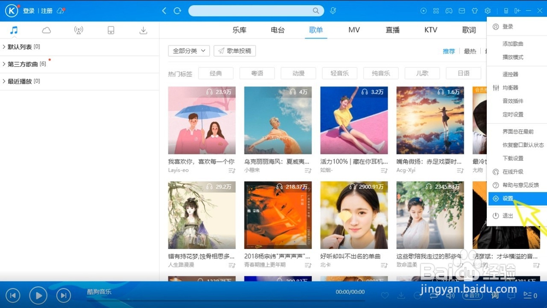Open the 我喜欢你 umbrella couple playlist cover

[202, 120]
